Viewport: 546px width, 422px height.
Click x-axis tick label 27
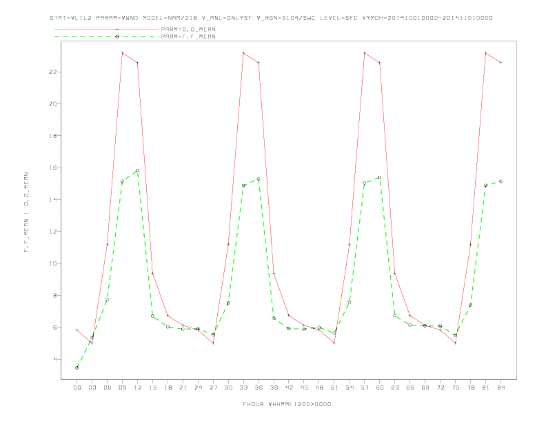(213, 388)
